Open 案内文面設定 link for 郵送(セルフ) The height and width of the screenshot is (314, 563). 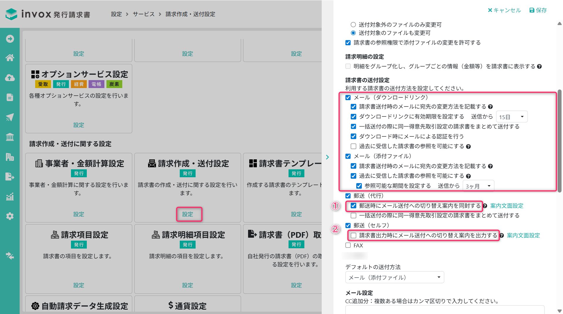[523, 236]
